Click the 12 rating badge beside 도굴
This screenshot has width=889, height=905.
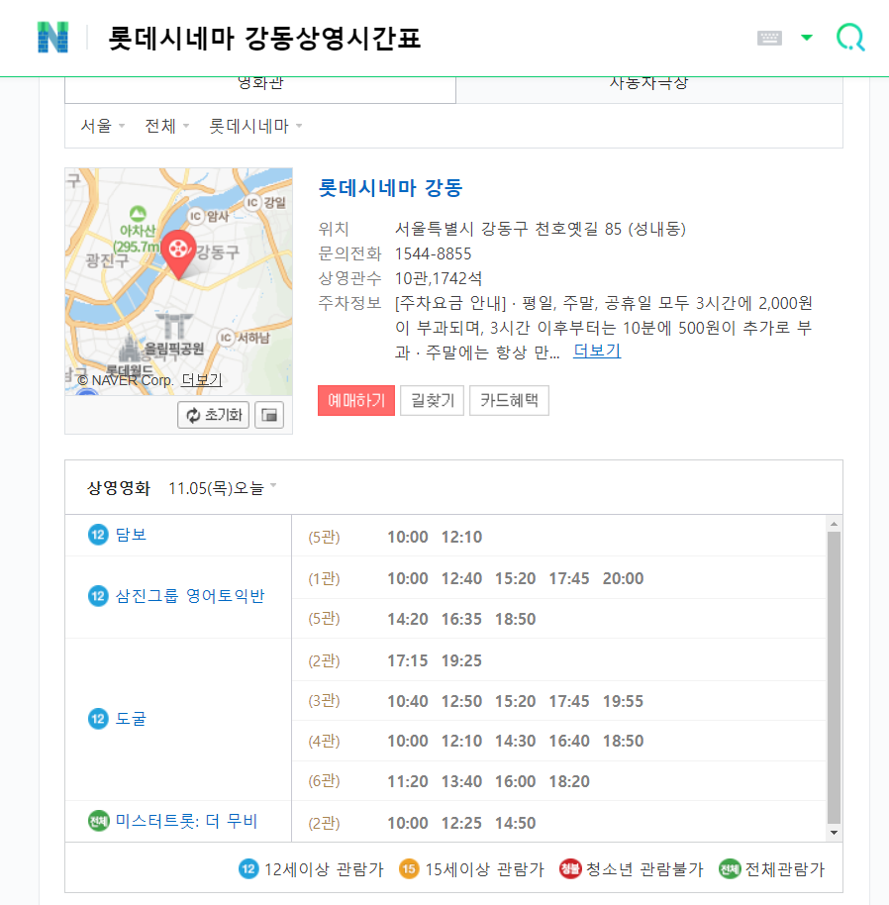[98, 719]
